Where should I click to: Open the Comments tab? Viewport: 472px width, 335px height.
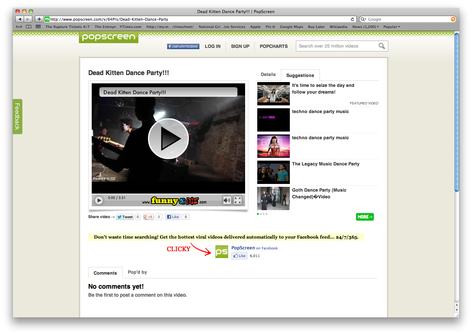click(x=105, y=273)
